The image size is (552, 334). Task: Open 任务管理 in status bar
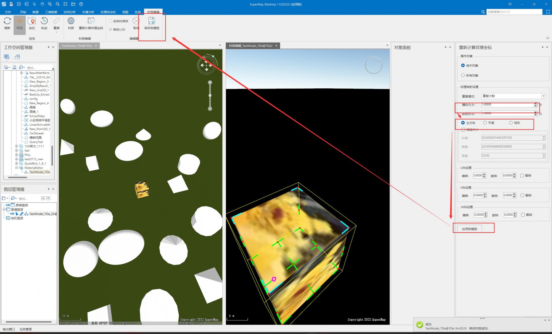click(26, 329)
